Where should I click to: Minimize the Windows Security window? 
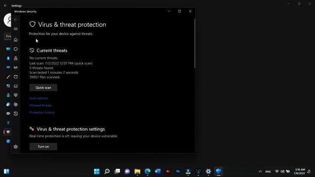169,11
